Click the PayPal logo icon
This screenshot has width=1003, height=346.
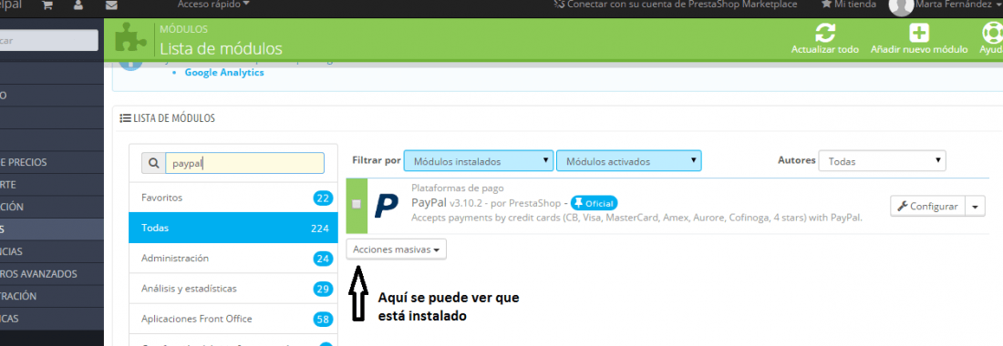click(387, 206)
